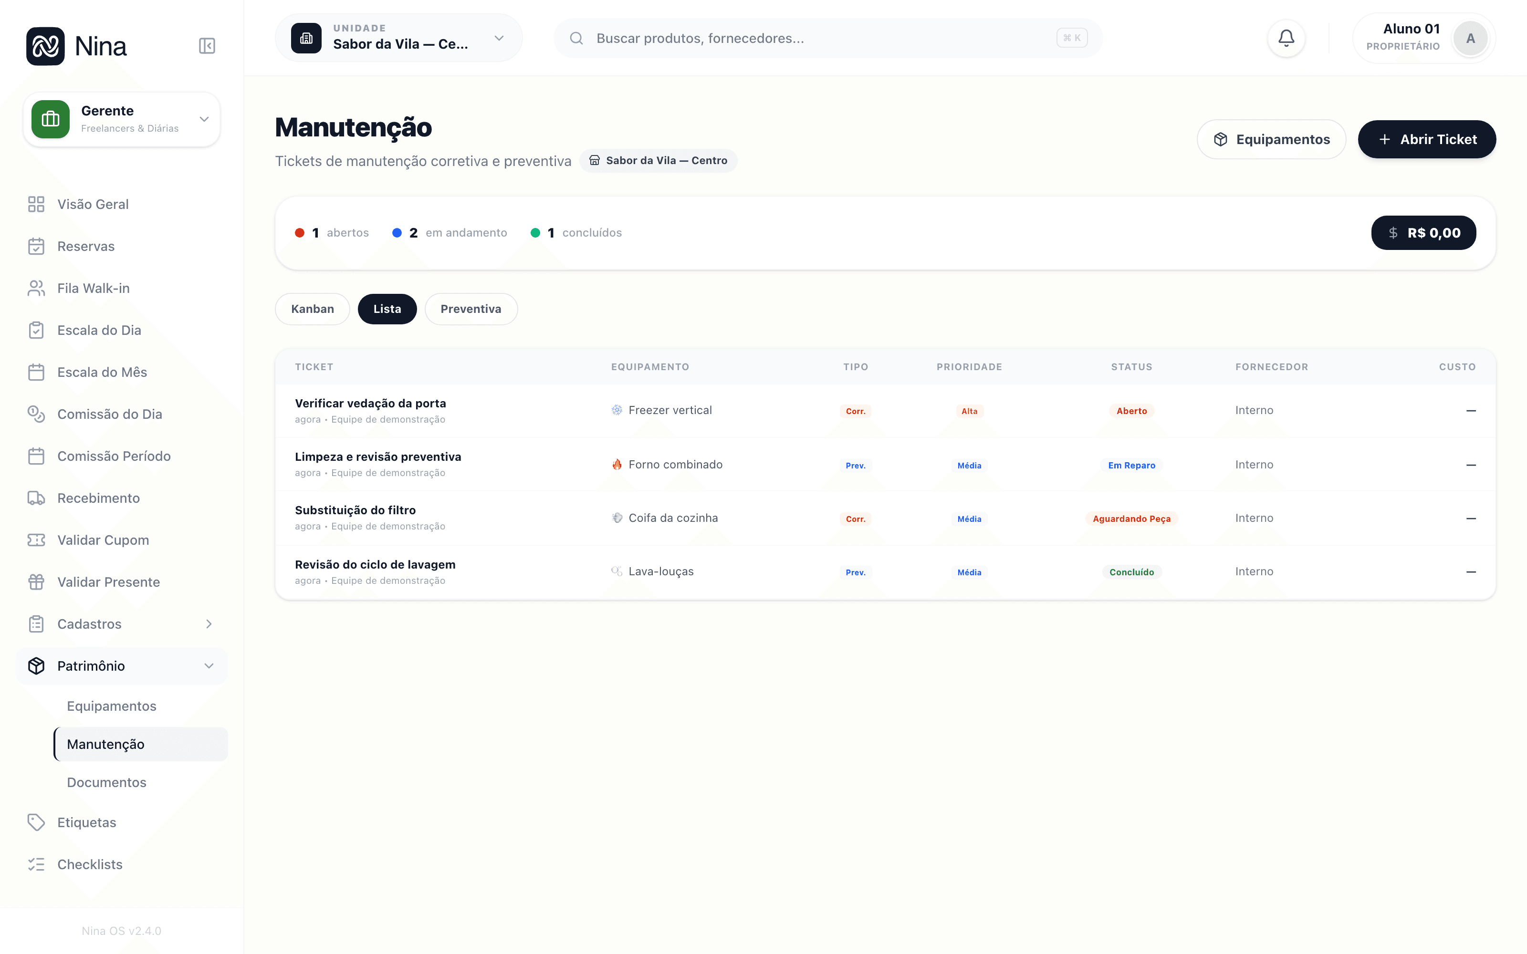This screenshot has width=1527, height=954.
Task: Click the 2 em andamento counter
Action: [449, 233]
